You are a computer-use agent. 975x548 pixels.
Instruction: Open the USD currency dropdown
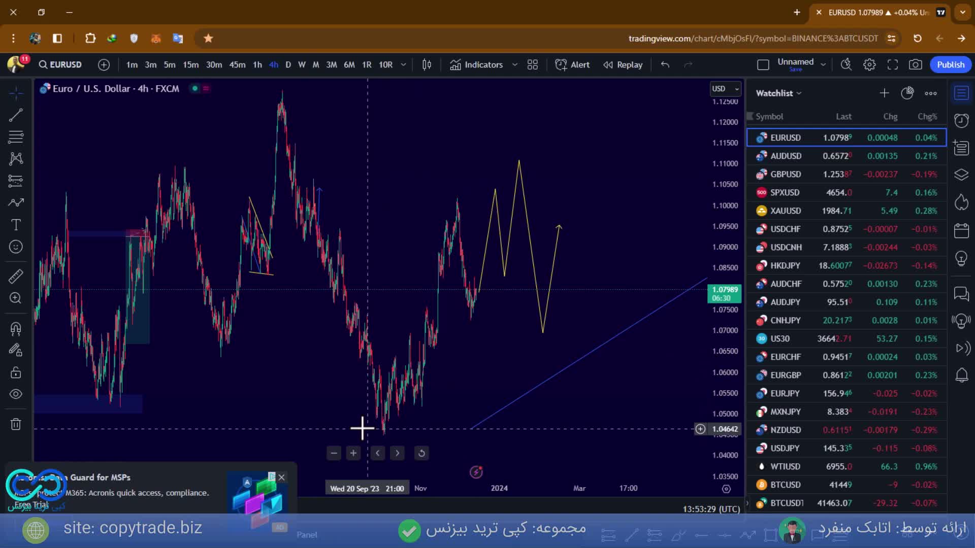pyautogui.click(x=725, y=89)
